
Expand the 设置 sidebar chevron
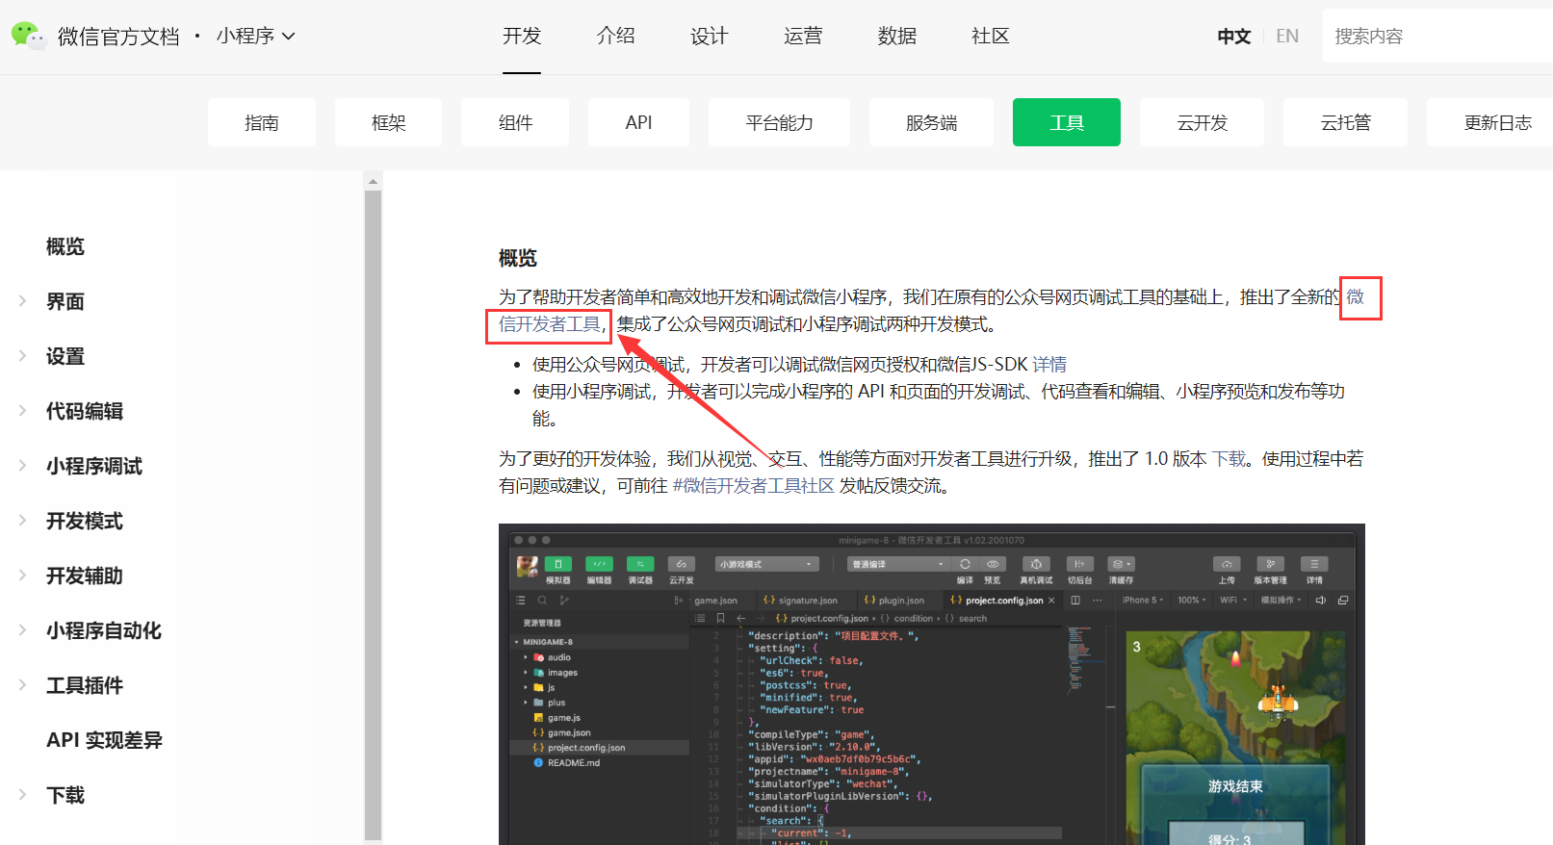22,356
